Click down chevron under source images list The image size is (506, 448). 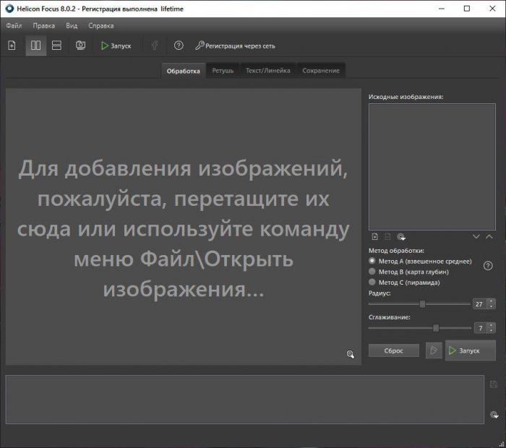(476, 236)
